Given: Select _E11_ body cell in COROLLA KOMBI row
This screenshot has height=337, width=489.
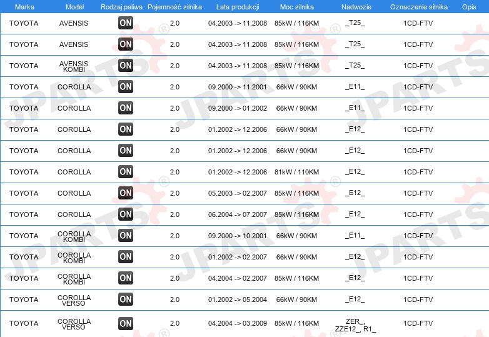Looking at the screenshot, I should click(x=355, y=235).
